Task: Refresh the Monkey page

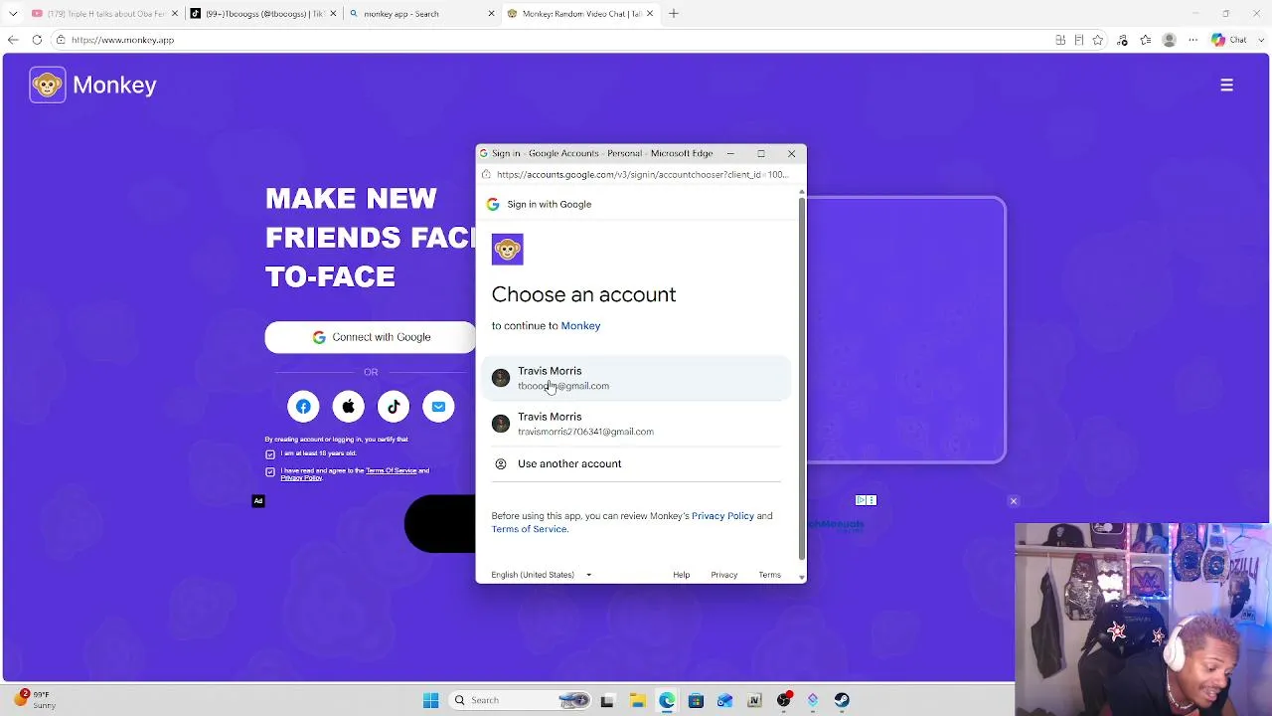Action: 37,40
